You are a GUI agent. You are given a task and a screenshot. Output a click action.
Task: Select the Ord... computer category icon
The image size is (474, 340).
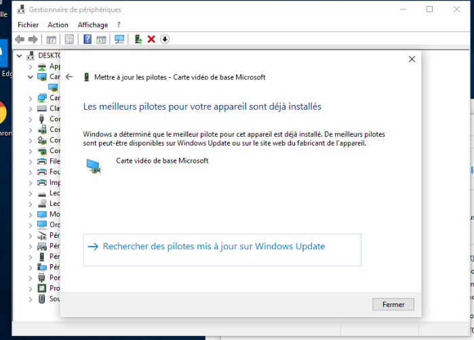[42, 225]
